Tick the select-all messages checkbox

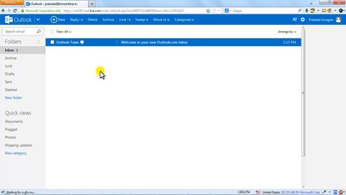(52, 31)
